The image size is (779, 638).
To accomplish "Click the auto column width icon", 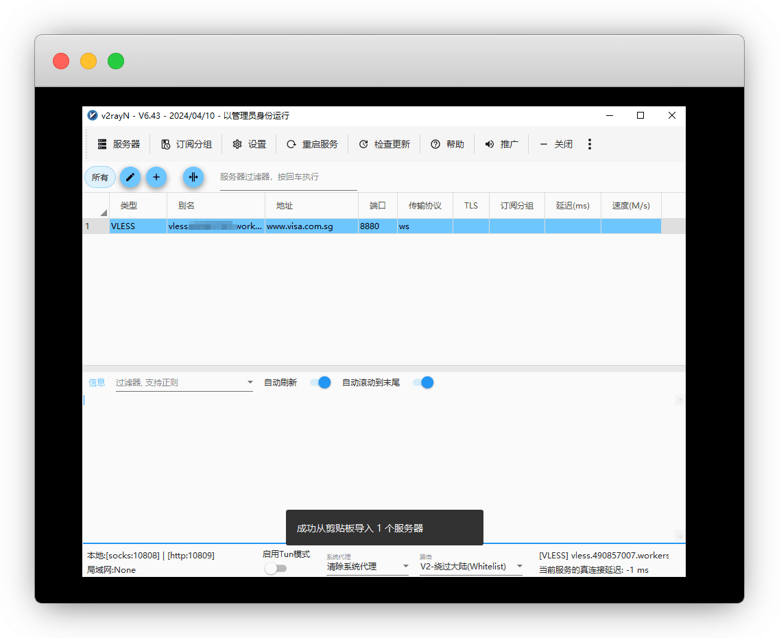I will coord(193,177).
